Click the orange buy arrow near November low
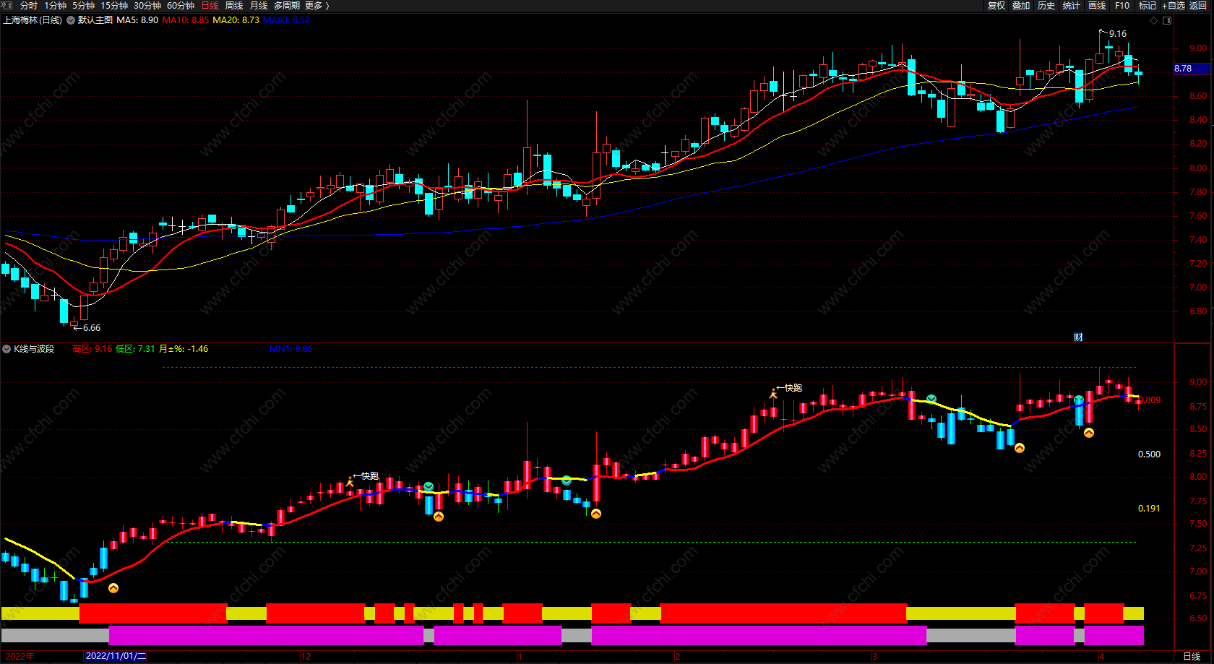 click(113, 588)
